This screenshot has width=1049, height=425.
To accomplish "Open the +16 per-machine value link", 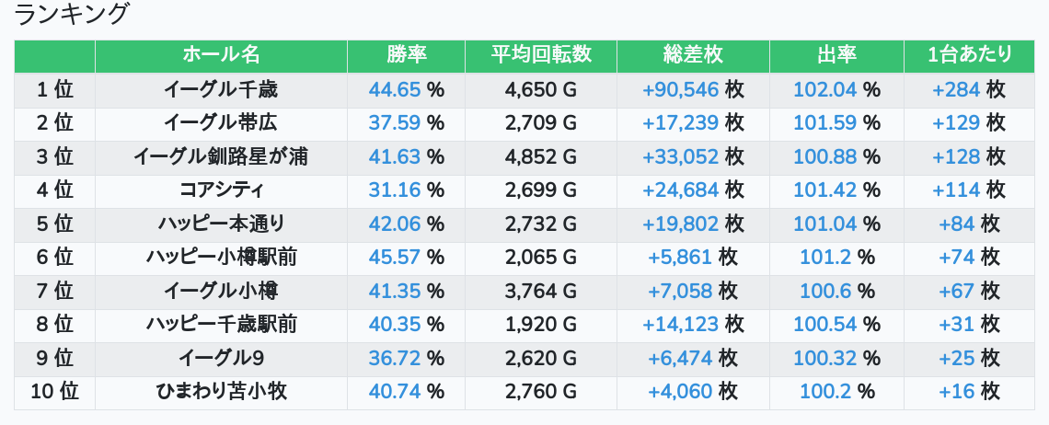I will pos(957,392).
